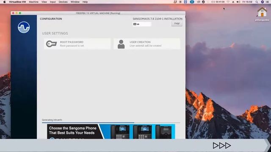Click the USER SETTINGS heading
271x152 pixels.
55,33
